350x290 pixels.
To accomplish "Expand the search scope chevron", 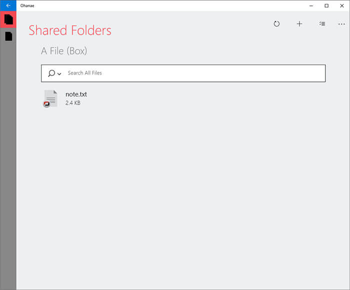I will click(x=59, y=73).
